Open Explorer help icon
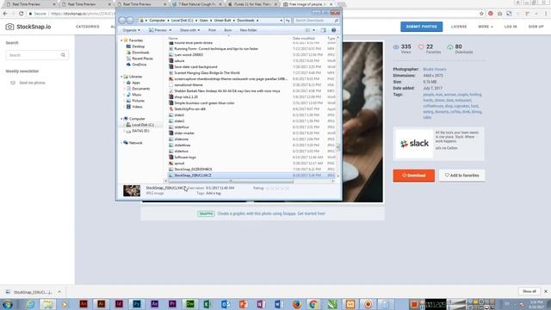This screenshot has width=551, height=310. 333,30
